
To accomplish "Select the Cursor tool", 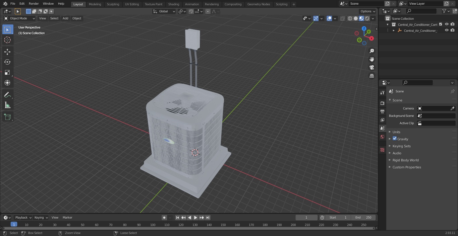I will tap(7, 40).
